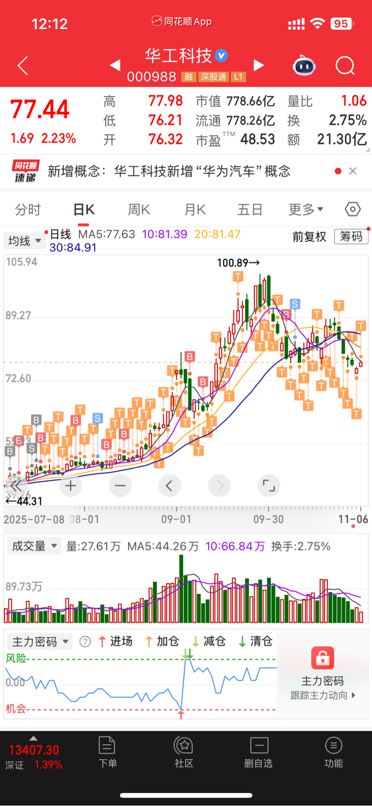The width and height of the screenshot is (372, 806).
Task: Zoom in chart with plus button
Action: [x=71, y=486]
